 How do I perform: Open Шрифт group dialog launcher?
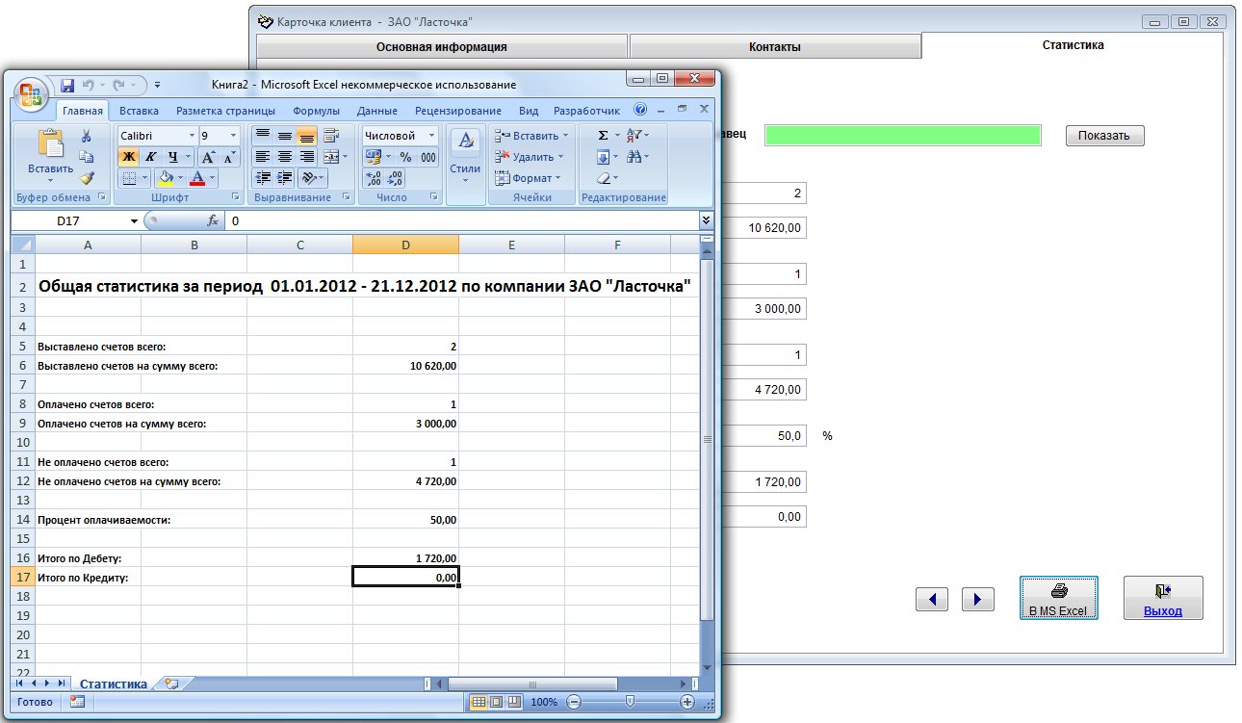tap(235, 197)
